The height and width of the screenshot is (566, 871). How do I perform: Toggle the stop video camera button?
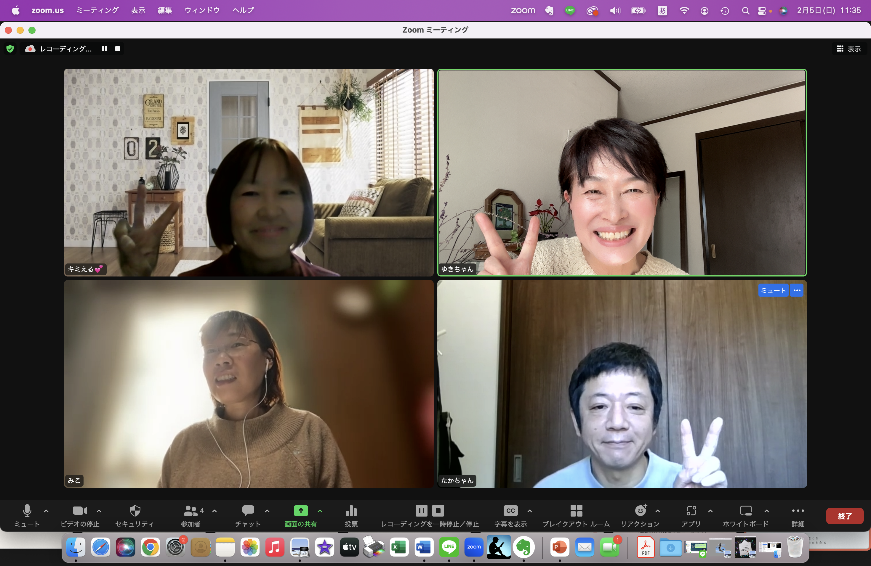click(x=79, y=510)
